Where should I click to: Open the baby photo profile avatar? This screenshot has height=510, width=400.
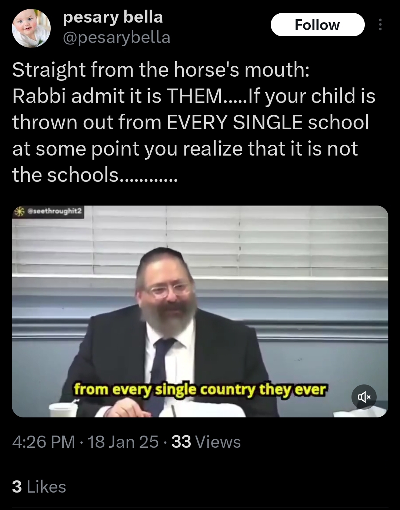pyautogui.click(x=31, y=29)
